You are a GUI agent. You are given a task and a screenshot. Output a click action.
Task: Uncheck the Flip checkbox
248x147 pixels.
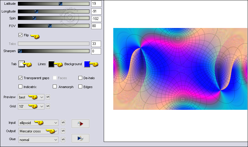[x=20, y=35]
